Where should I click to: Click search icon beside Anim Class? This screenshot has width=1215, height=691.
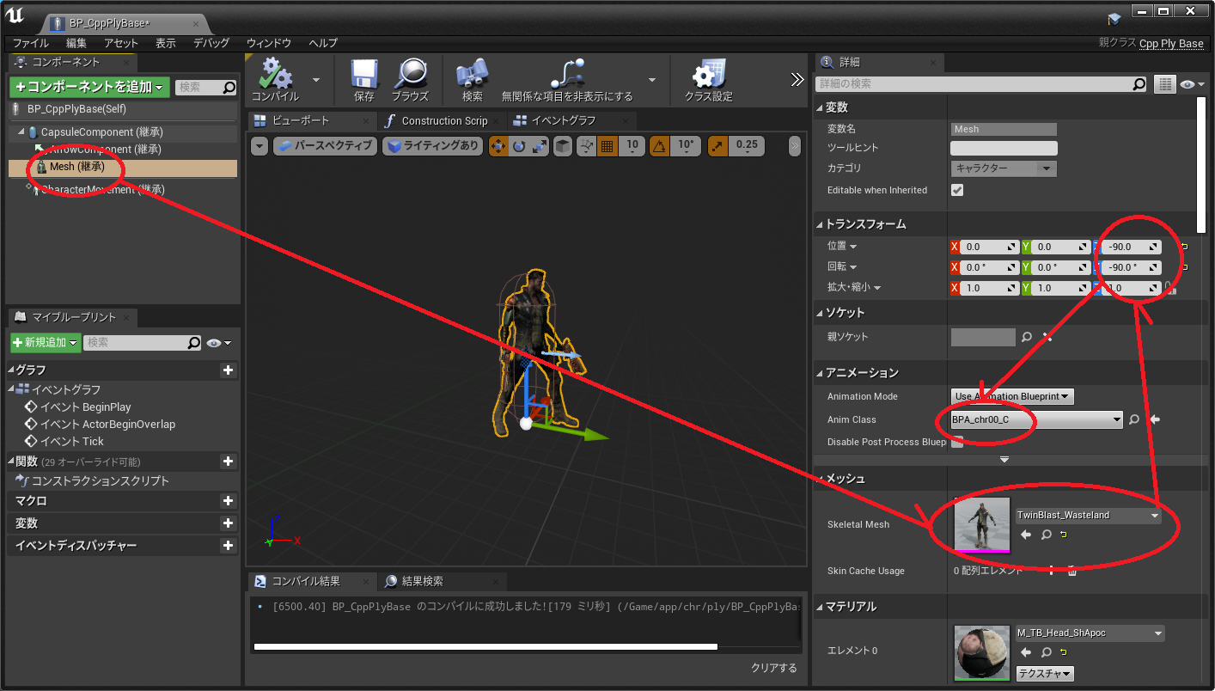pyautogui.click(x=1134, y=419)
